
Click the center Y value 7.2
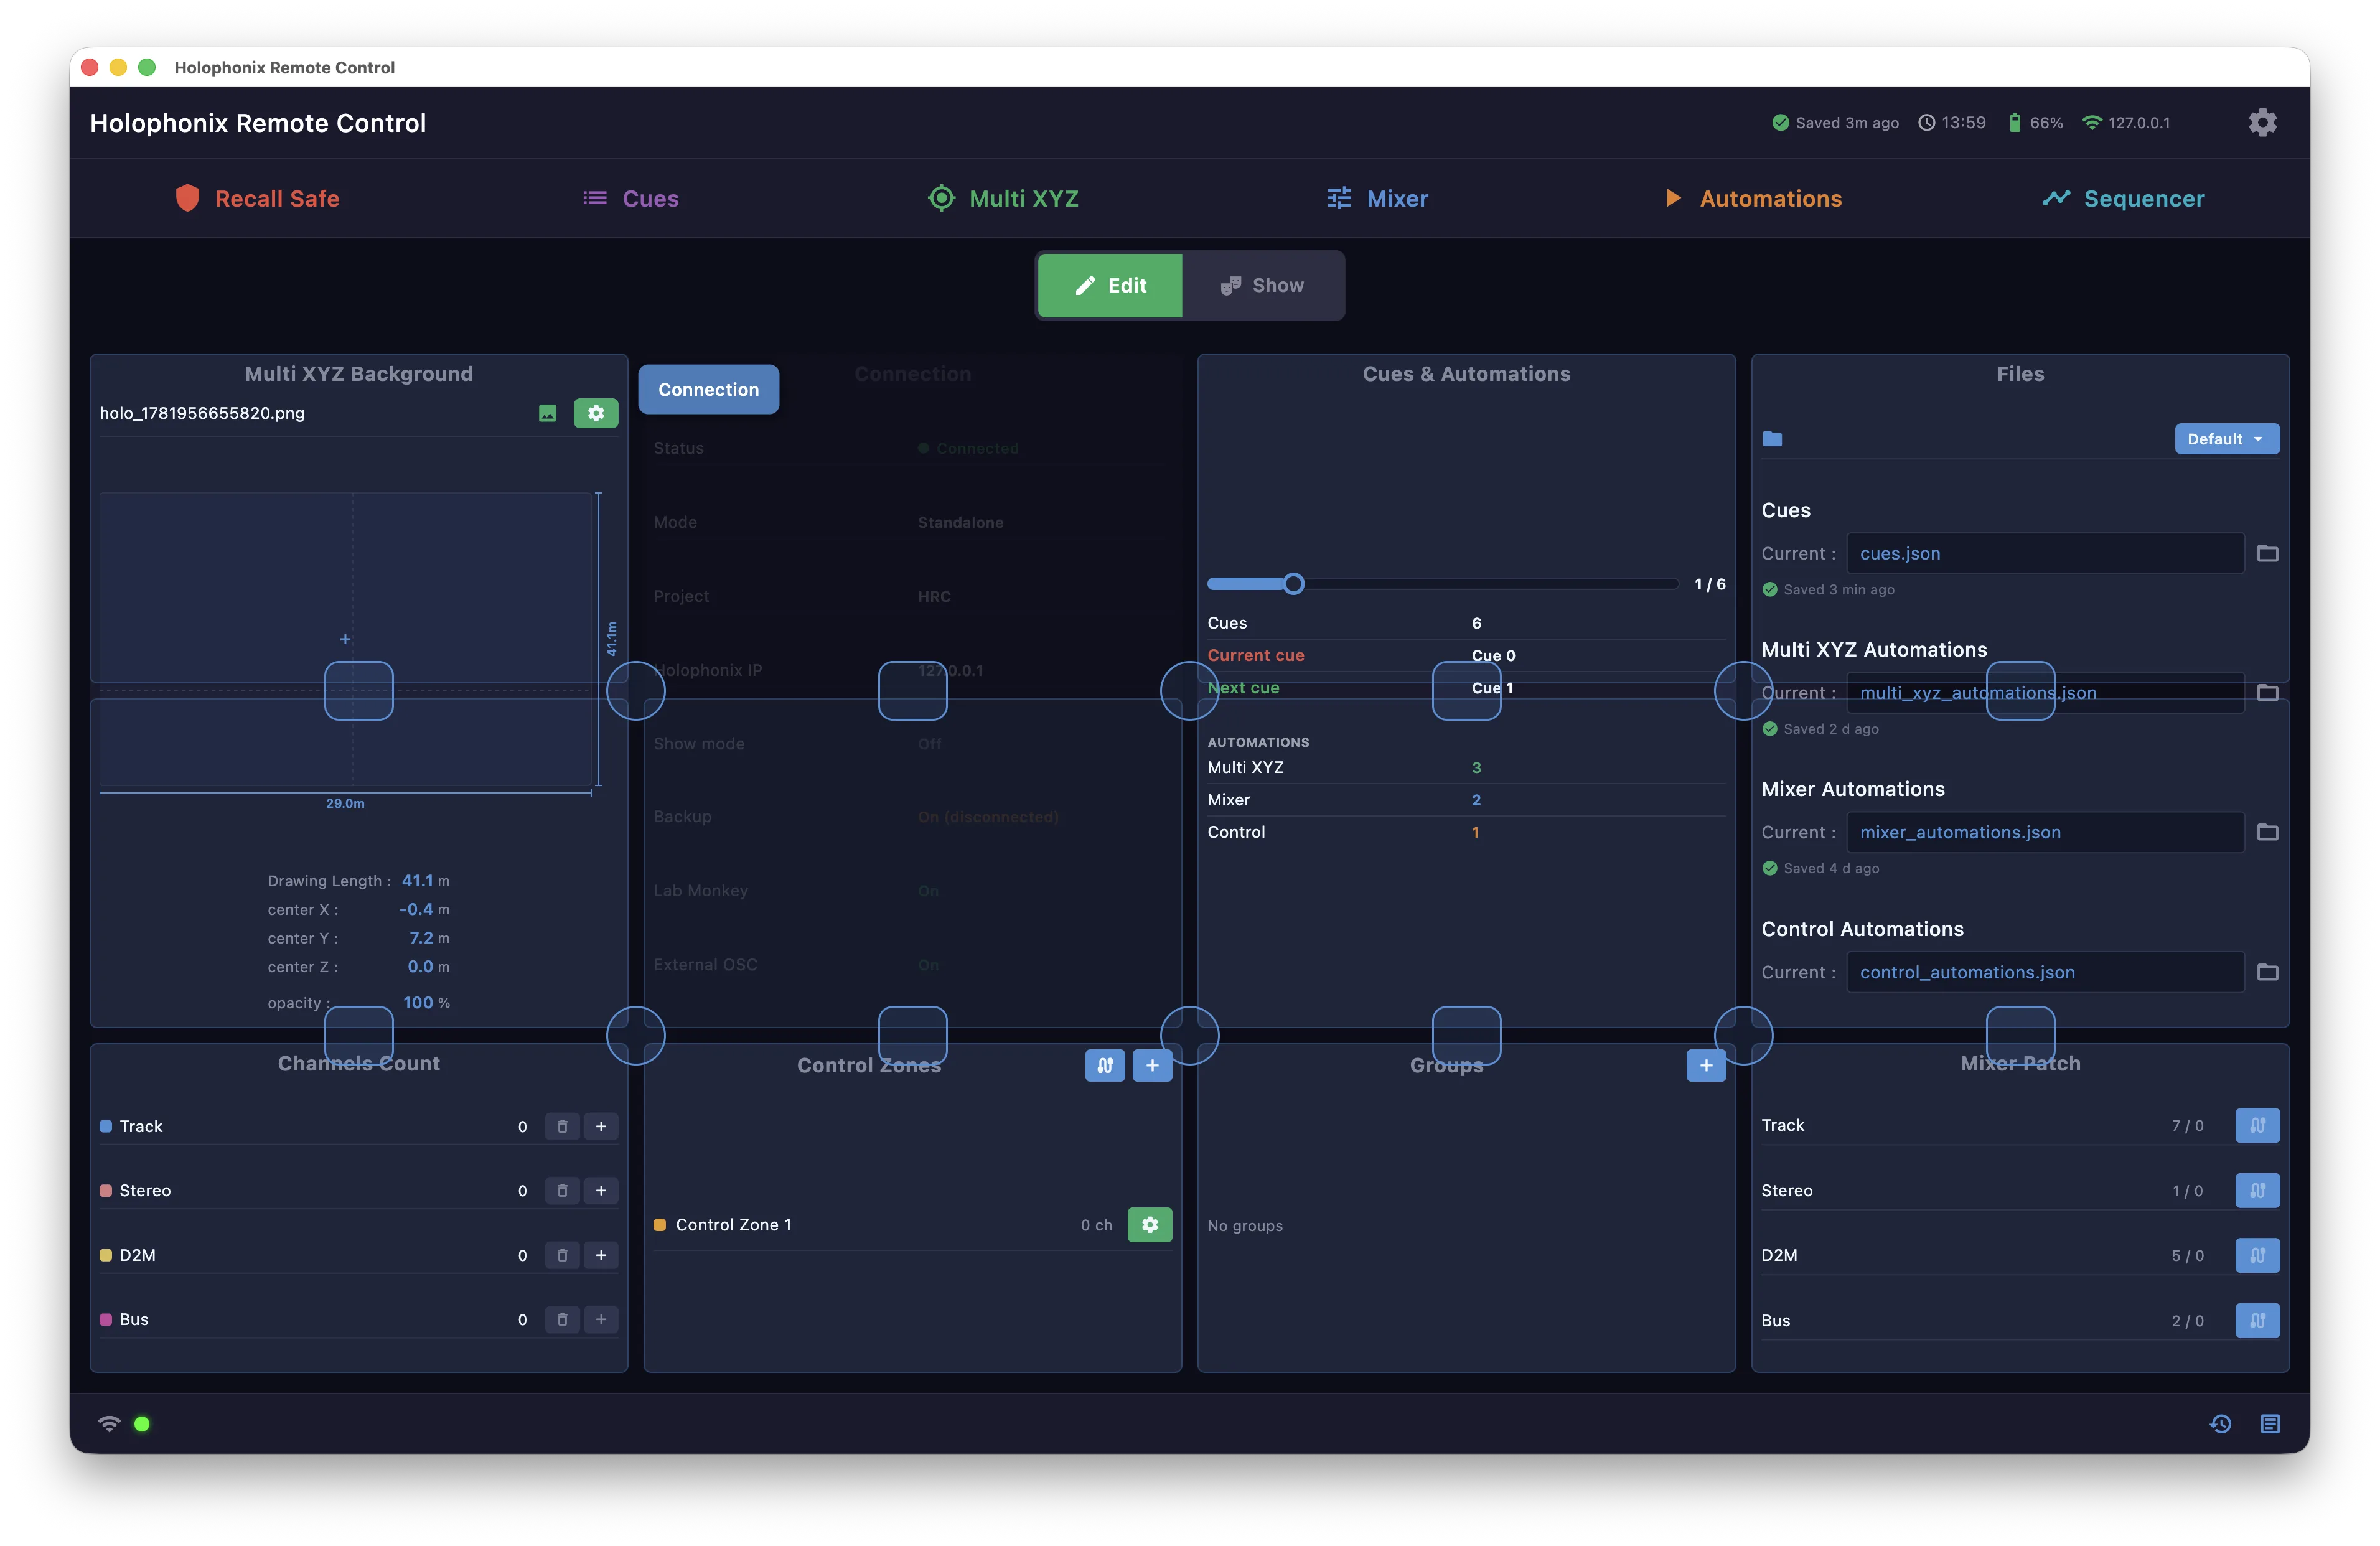[421, 938]
